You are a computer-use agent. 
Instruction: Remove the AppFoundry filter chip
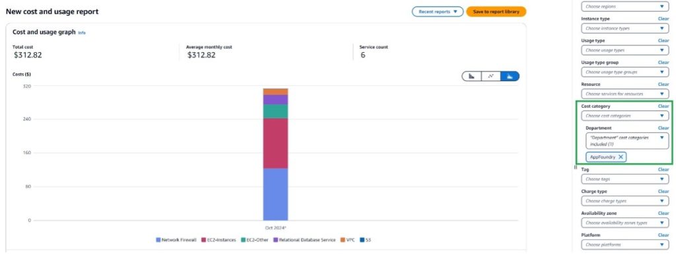click(x=621, y=157)
